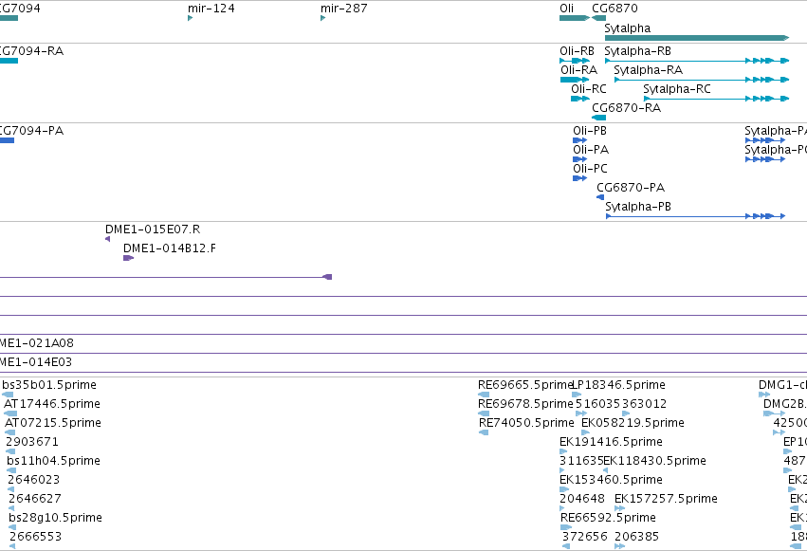This screenshot has height=551, width=807.
Task: Select the RE74050.5prime EST arrow
Action: (484, 432)
